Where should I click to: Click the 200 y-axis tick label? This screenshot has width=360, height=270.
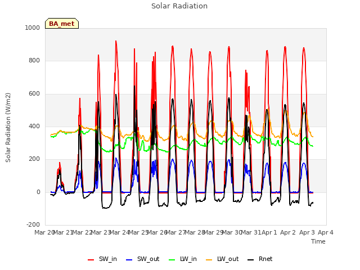coord(34,159)
